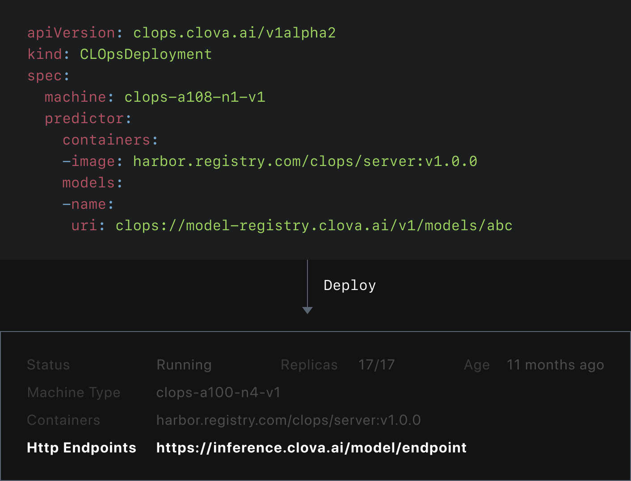Open the https://inference.clova.ai/model/endpoint URL
Screen dimensions: 631x481
click(311, 448)
